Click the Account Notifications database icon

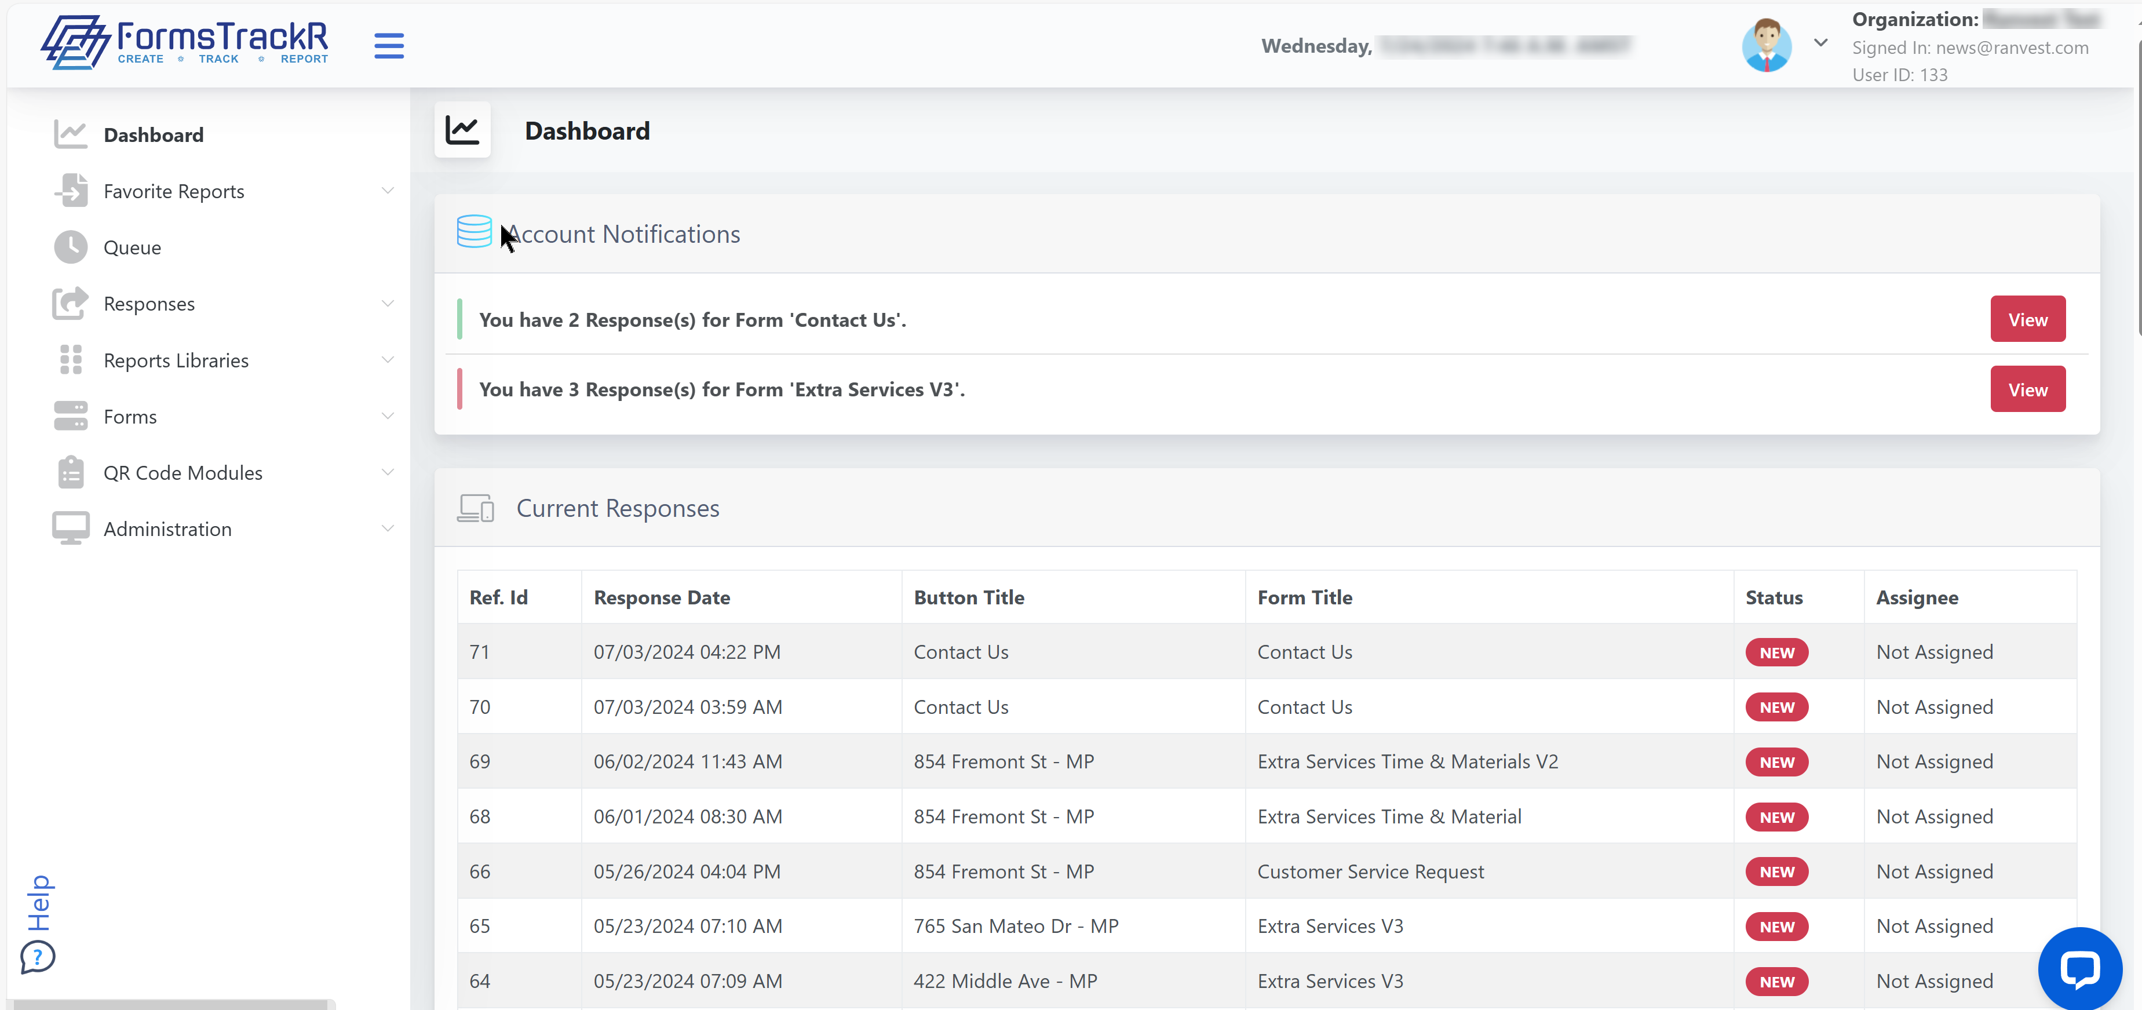pos(474,231)
